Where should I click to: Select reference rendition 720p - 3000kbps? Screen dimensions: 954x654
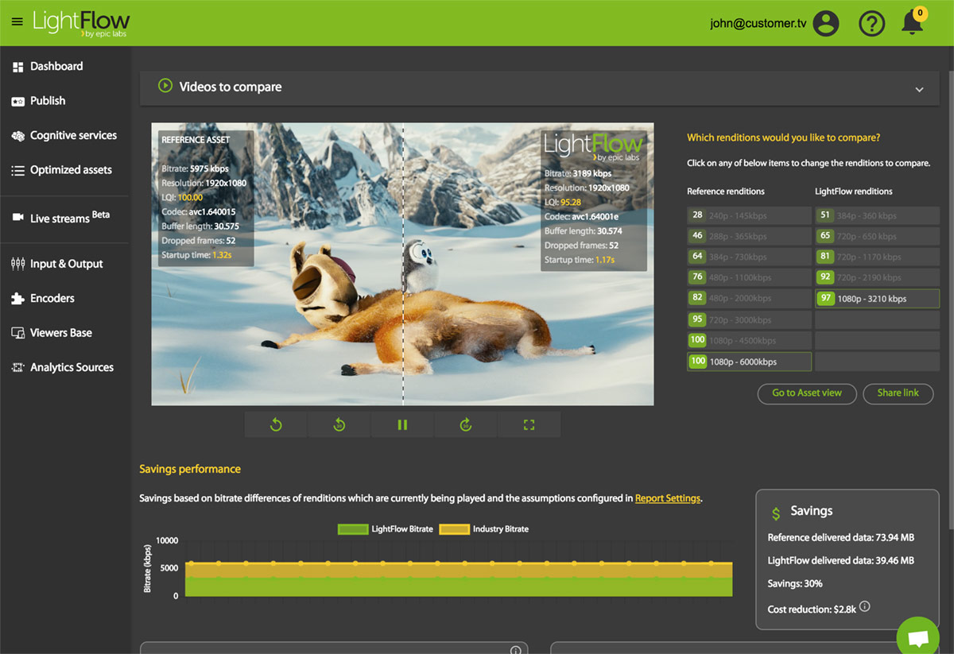click(749, 319)
